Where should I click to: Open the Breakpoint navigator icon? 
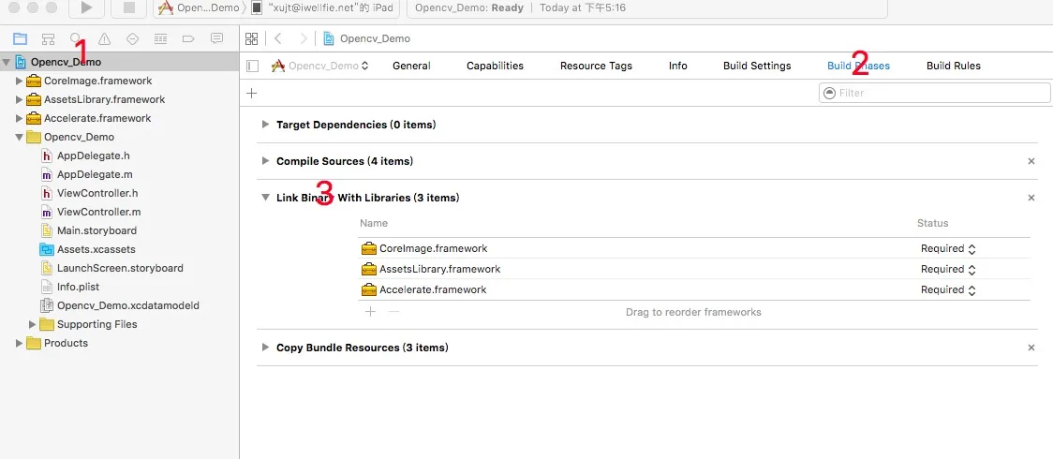(x=188, y=38)
